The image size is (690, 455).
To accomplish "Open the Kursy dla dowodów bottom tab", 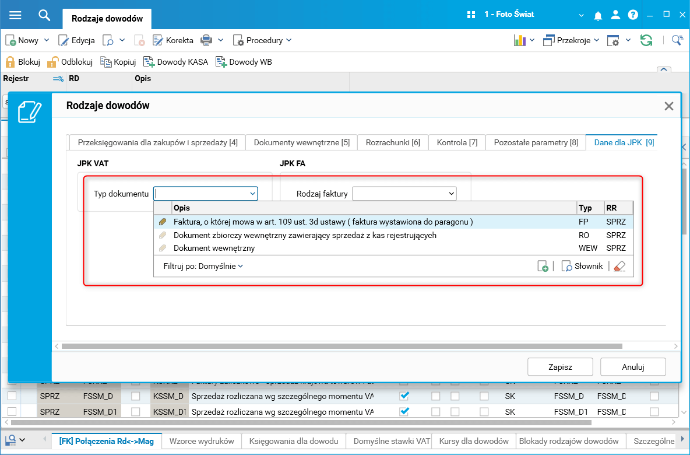I will click(x=474, y=441).
